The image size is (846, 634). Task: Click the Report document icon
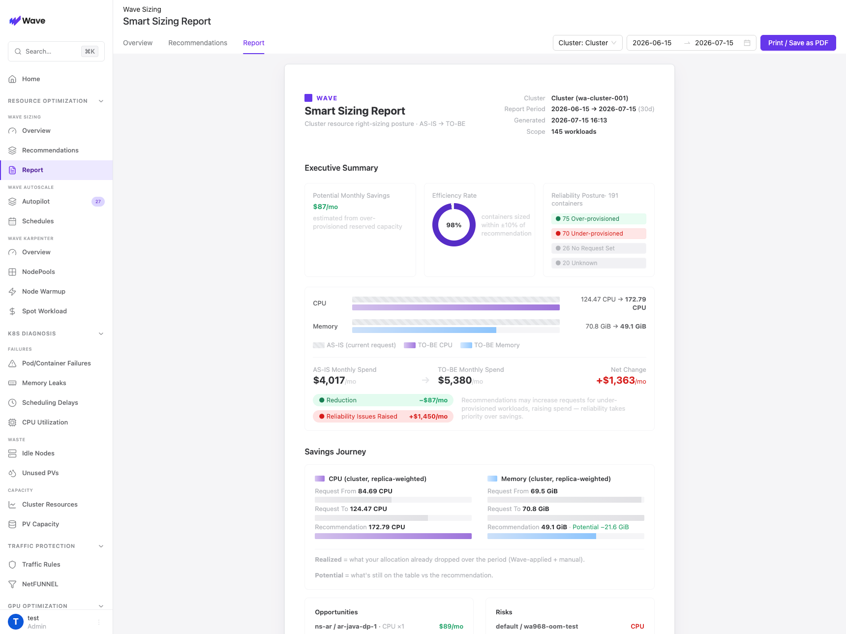click(x=12, y=170)
